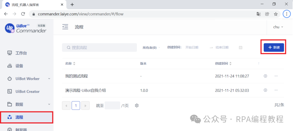Click the 共2条 total count
This screenshot has width=293, height=131.
point(279,105)
